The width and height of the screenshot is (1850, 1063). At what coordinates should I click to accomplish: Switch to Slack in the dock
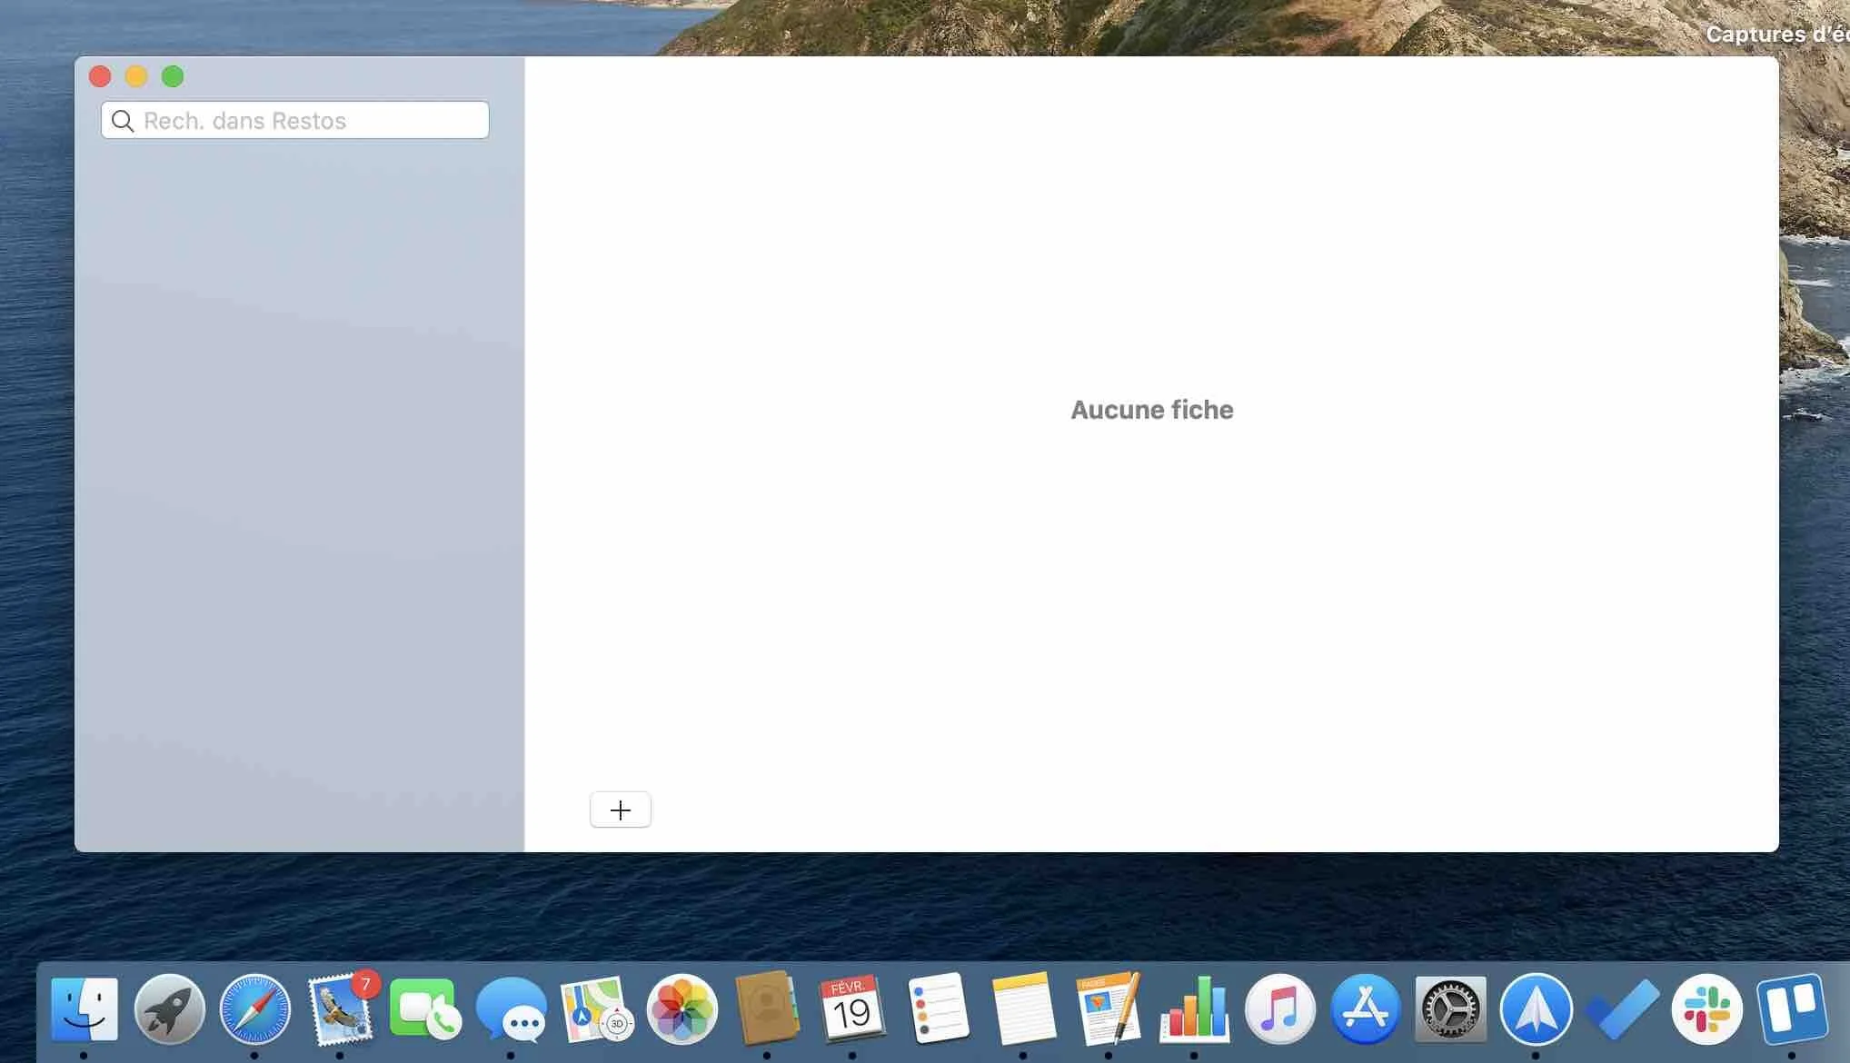(1706, 1009)
